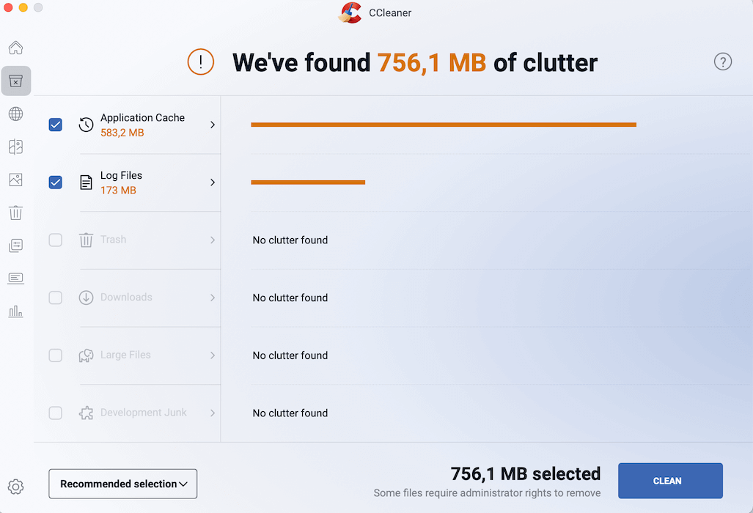Image resolution: width=753 pixels, height=513 pixels.
Task: Uncheck the Application Cache checkbox
Action: pyautogui.click(x=55, y=125)
